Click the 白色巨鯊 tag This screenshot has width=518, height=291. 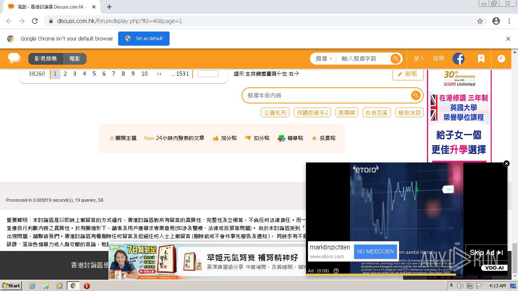[377, 113]
